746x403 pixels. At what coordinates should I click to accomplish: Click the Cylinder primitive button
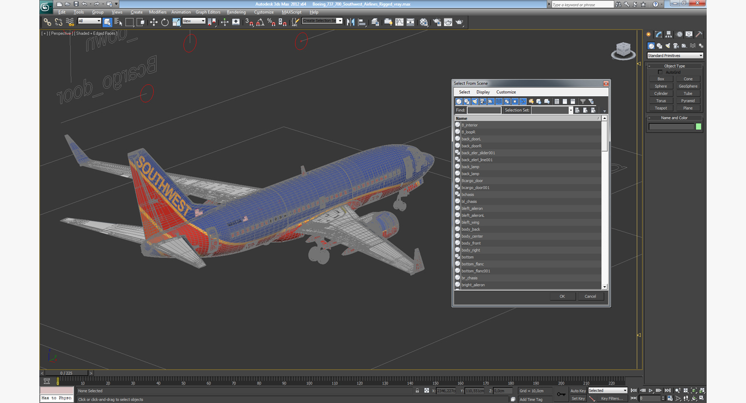661,93
